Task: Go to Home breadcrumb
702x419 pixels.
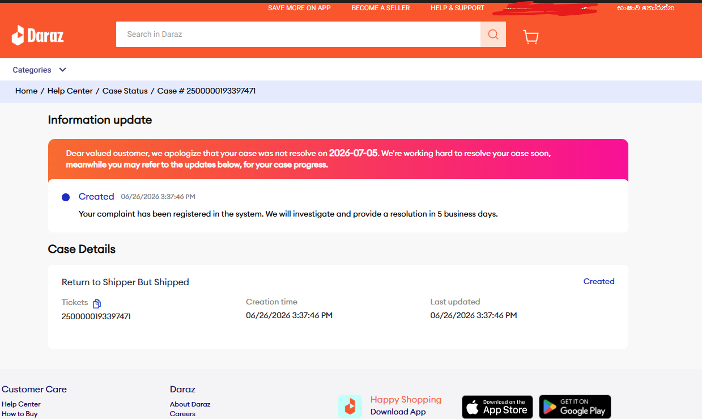Action: pyautogui.click(x=26, y=91)
